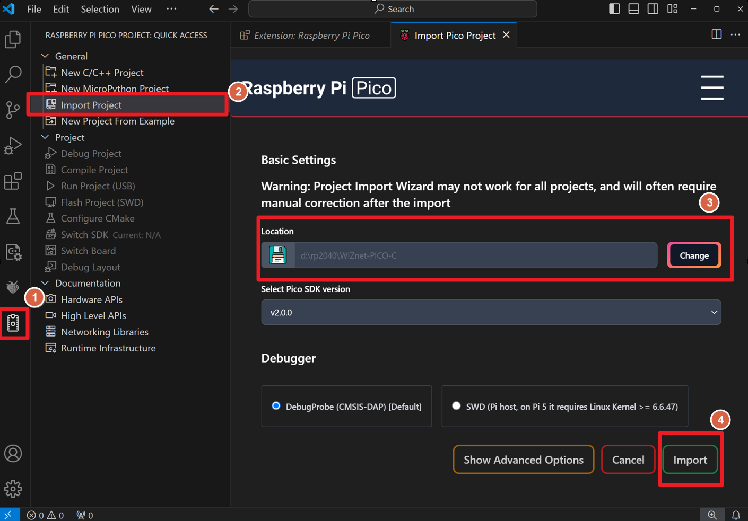Open the Run and Debug view

13,145
